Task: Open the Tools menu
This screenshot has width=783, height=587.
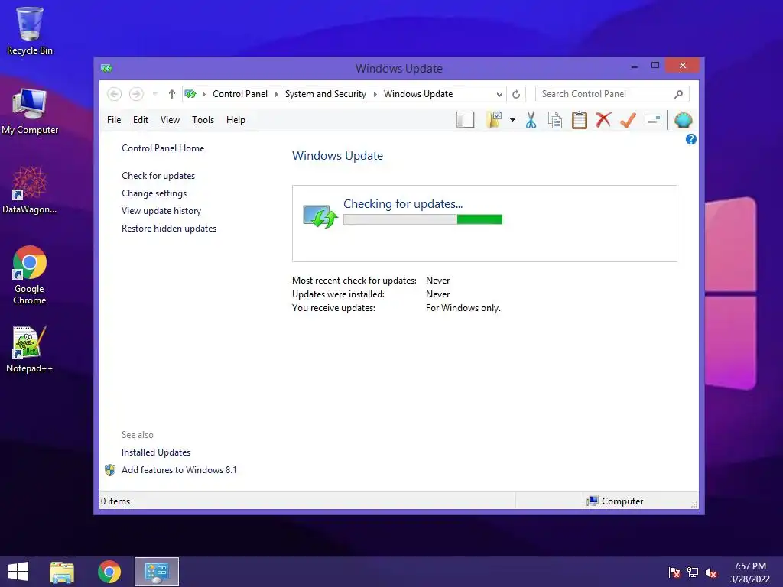Action: (203, 120)
